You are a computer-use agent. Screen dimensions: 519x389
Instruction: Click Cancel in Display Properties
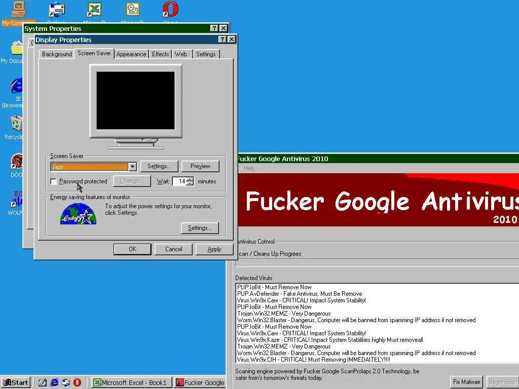coord(173,249)
